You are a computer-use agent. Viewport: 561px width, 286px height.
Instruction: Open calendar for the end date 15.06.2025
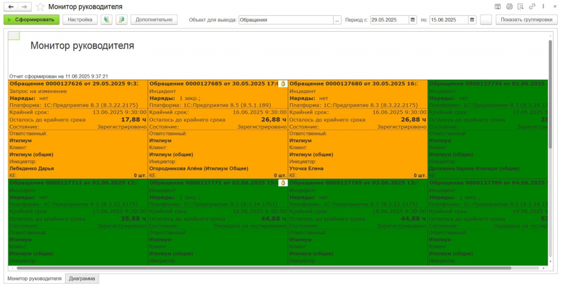(x=472, y=20)
